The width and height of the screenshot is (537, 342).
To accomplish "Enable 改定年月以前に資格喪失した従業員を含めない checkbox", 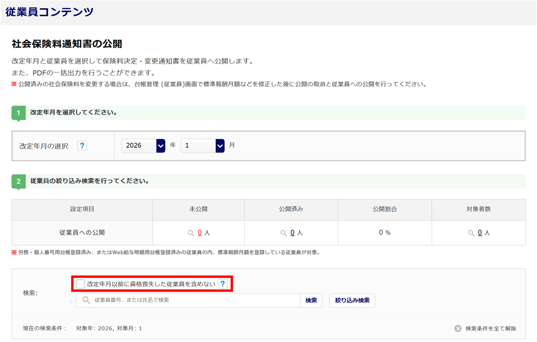I will click(x=81, y=284).
